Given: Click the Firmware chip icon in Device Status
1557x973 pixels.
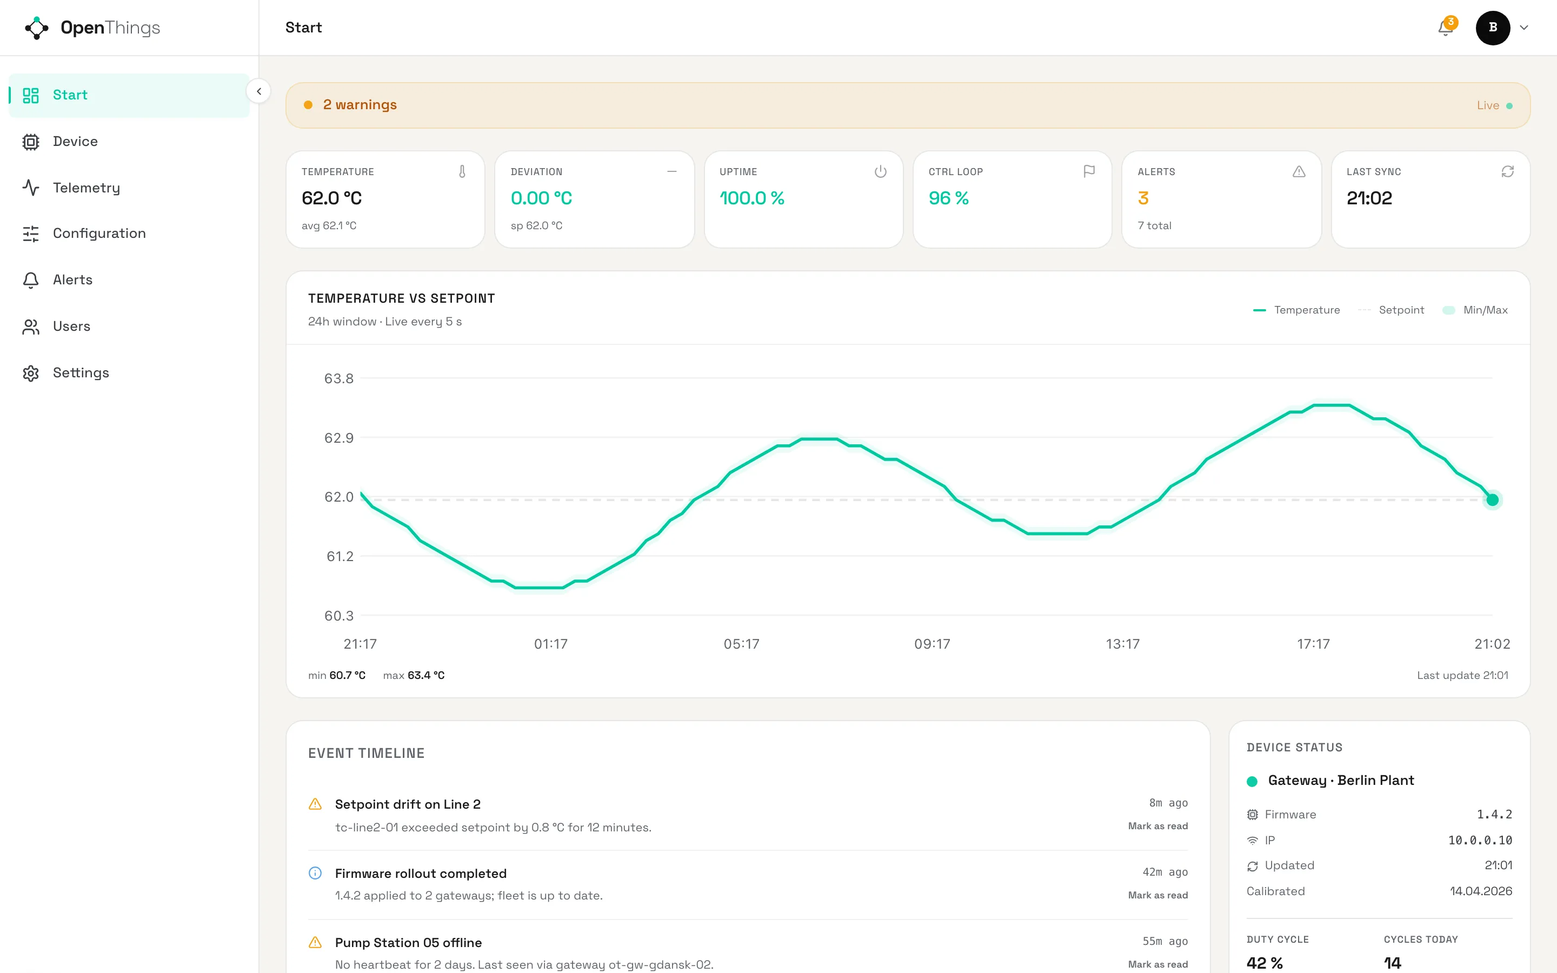Looking at the screenshot, I should coord(1252,815).
